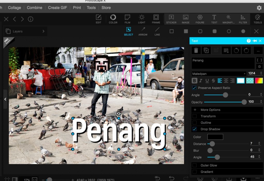Switch to Create GIF tab
Screen dimensions: 264x181
click(x=57, y=8)
